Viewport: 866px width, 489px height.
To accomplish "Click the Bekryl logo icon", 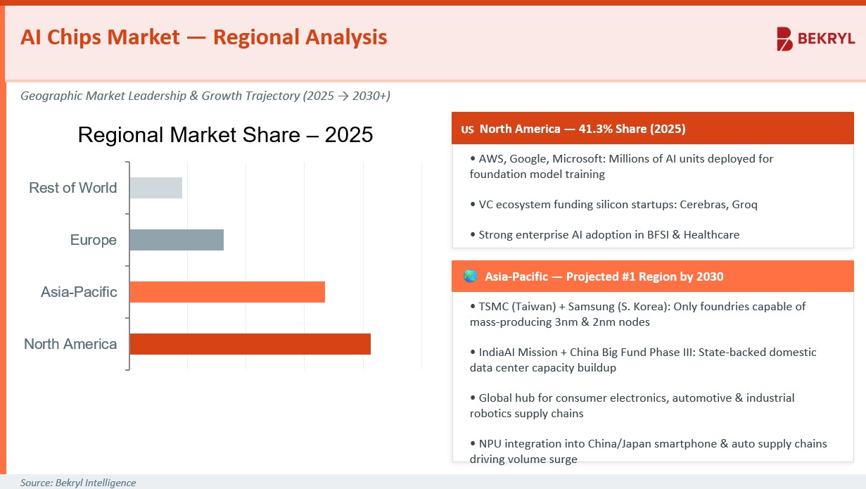I will (x=784, y=39).
